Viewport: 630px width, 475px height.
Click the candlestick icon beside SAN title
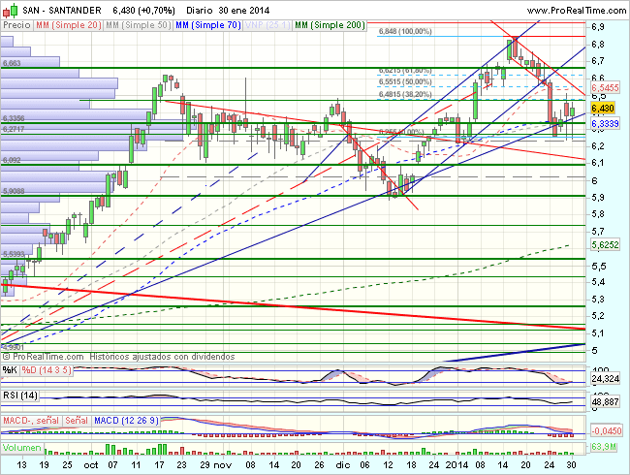tap(10, 10)
